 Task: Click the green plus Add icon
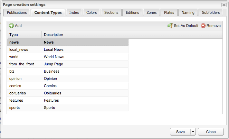click(x=11, y=26)
